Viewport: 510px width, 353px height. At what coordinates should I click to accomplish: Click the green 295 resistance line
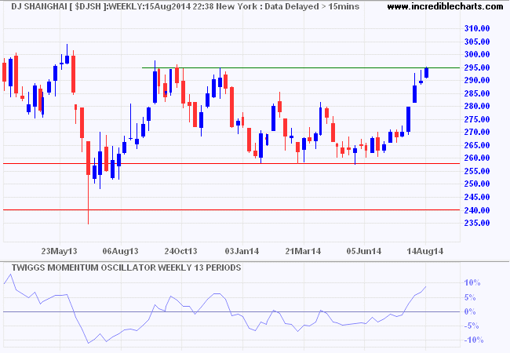click(x=301, y=67)
